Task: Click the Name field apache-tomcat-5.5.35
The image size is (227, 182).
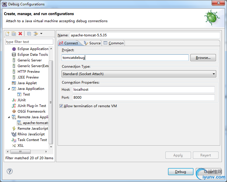Action: (x=145, y=35)
